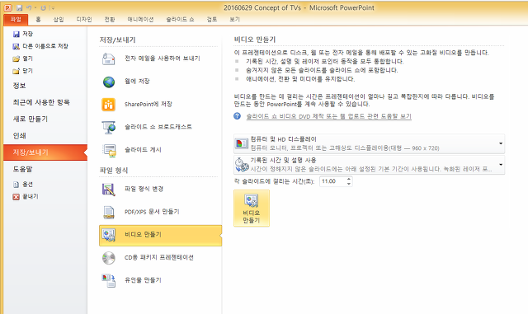Click the 저장 floppy disk icon in sidebar
Viewport: 528px width, 314px height.
(16, 34)
